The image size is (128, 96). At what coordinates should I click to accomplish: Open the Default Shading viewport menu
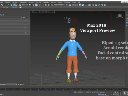point(50,12)
